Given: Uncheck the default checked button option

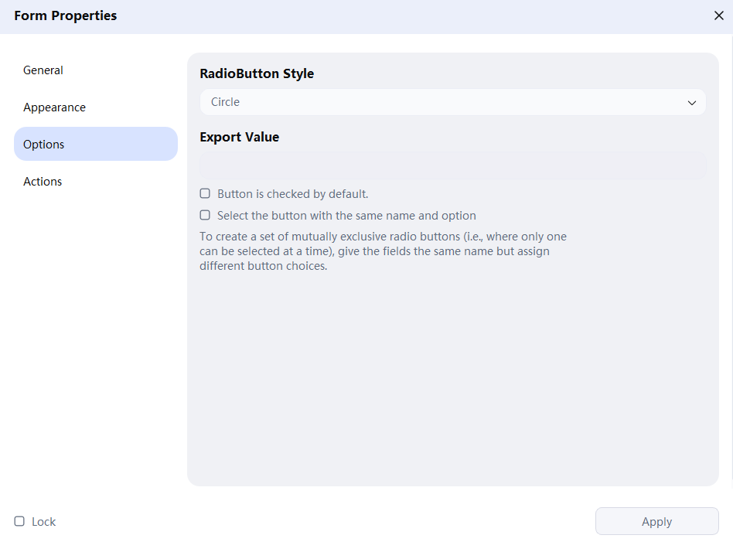Looking at the screenshot, I should pyautogui.click(x=205, y=193).
